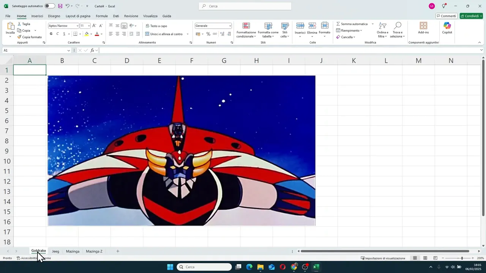The image size is (486, 273).
Task: Select the Goldrake robot image
Action: tap(181, 151)
